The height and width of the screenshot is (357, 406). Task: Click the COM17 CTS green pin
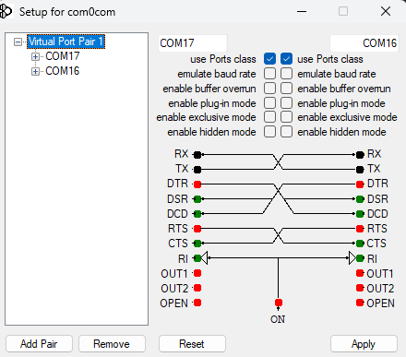[x=197, y=244]
